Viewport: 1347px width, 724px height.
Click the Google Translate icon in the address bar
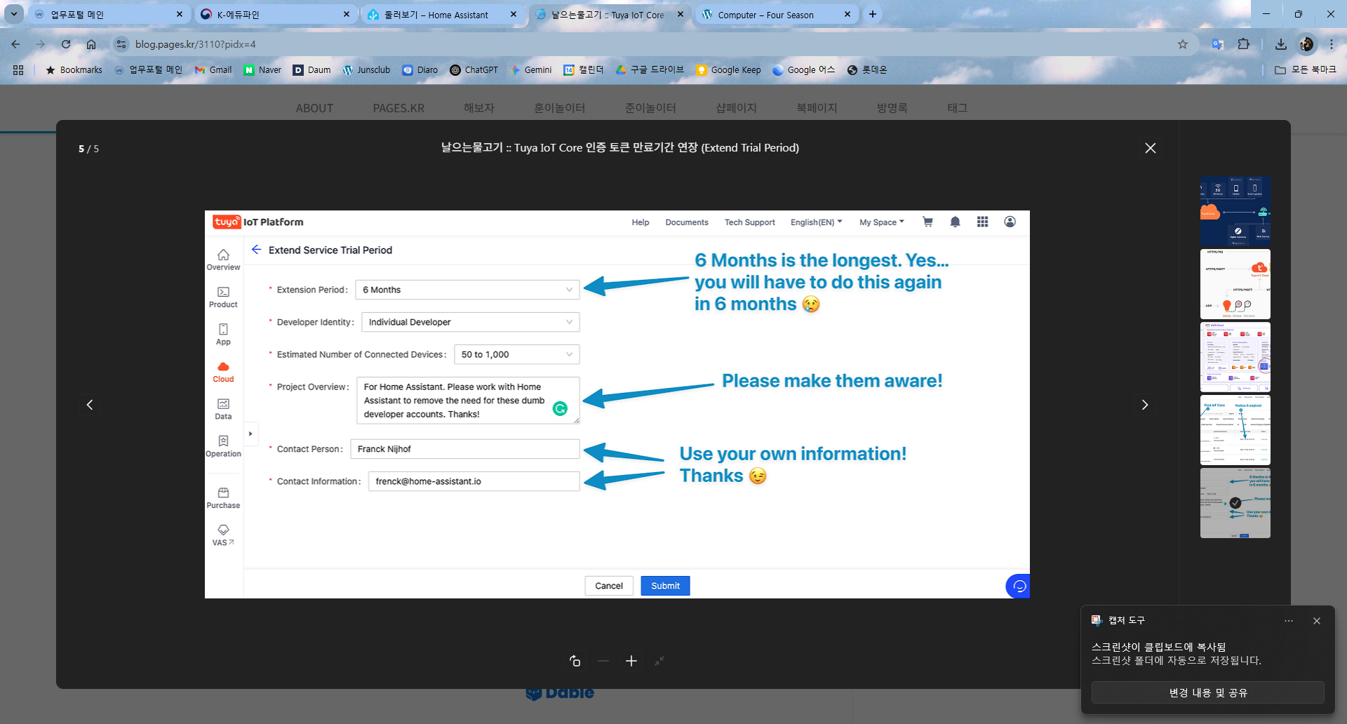pos(1217,44)
